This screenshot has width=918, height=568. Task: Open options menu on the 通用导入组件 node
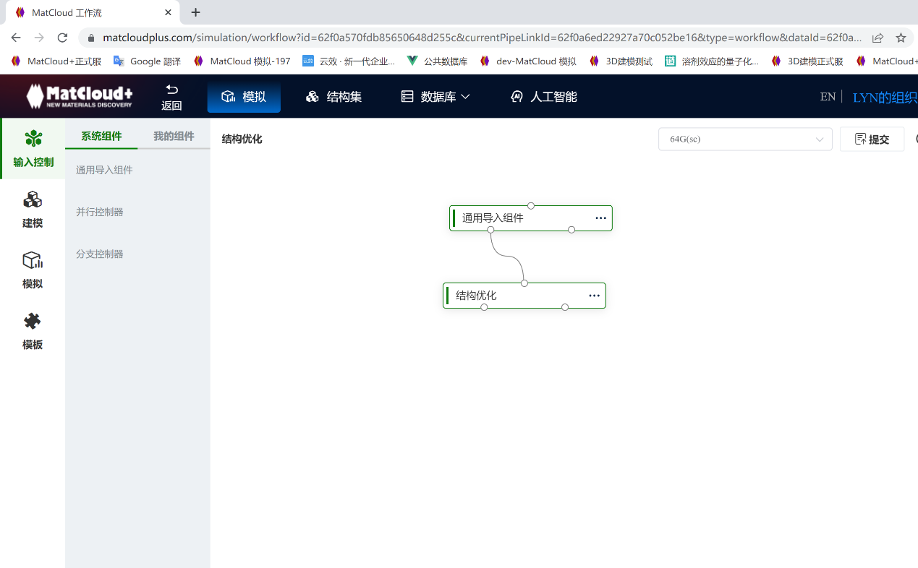click(x=600, y=218)
